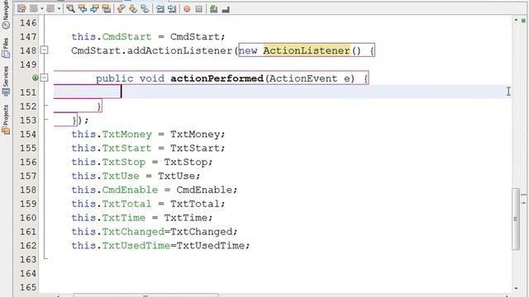Click the vertical scrollbar down arrow
This screenshot has height=297, width=529.
point(516,288)
